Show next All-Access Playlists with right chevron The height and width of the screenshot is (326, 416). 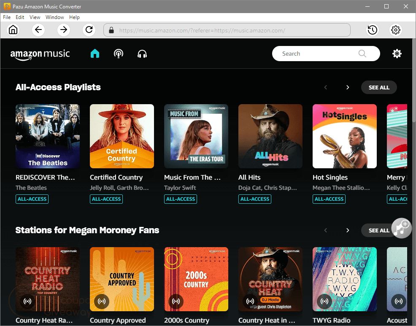coord(348,87)
